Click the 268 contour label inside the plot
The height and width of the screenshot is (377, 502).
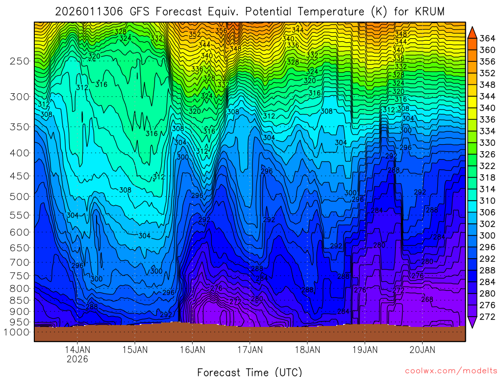(427, 299)
